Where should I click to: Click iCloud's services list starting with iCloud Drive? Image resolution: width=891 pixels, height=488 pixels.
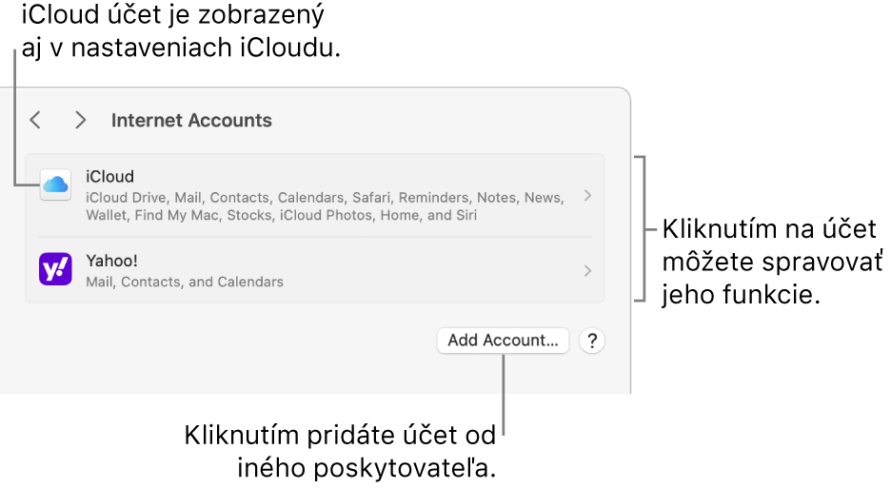324,205
